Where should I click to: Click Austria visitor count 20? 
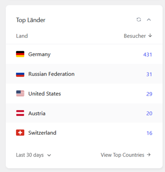[x=149, y=113]
